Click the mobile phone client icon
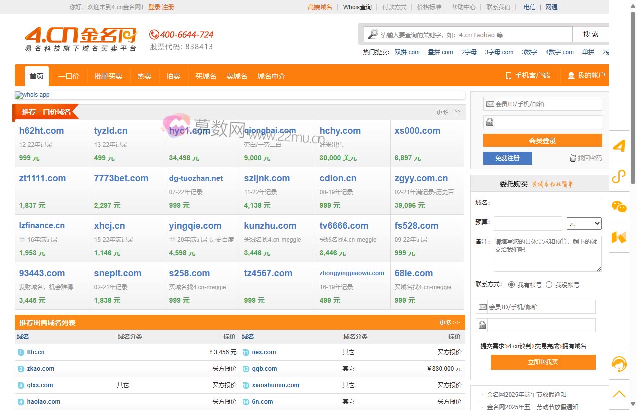Screen dimensions: 637x410 click(508, 76)
